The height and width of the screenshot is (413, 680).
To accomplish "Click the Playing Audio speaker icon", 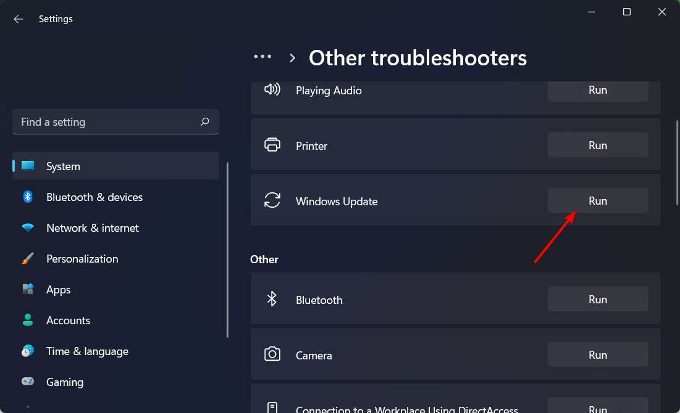I will tap(272, 89).
